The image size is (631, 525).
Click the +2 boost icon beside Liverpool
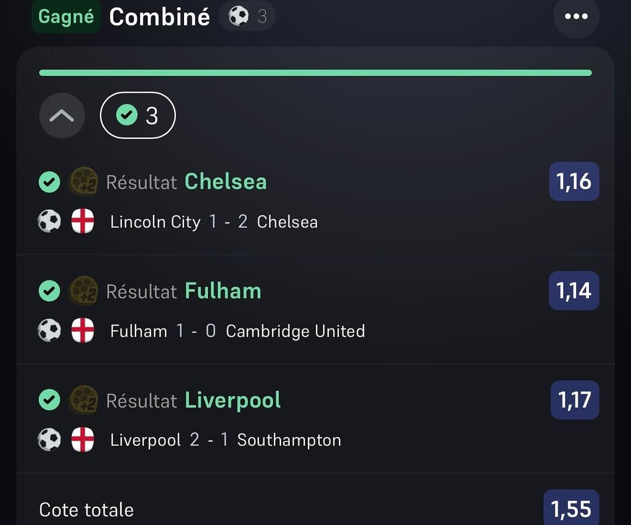pyautogui.click(x=84, y=400)
